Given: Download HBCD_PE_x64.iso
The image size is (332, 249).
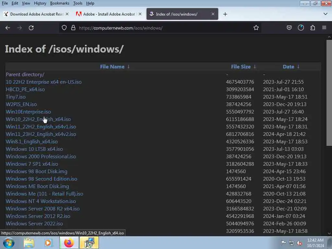Looking at the screenshot, I should point(25,89).
